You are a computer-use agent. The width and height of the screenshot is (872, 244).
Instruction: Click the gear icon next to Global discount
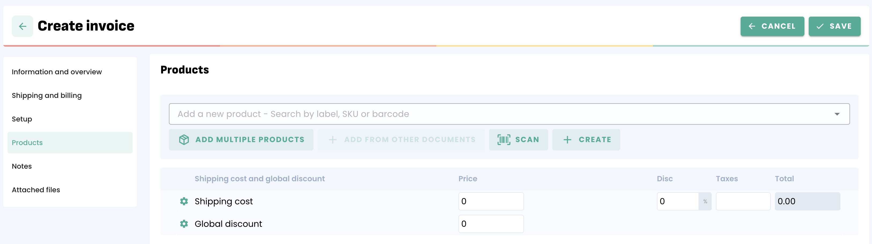184,224
